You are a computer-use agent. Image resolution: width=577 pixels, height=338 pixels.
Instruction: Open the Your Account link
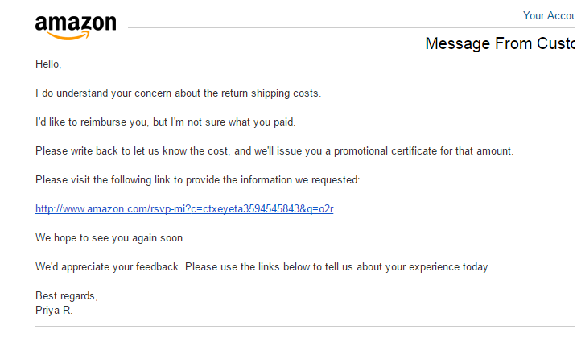tap(549, 15)
